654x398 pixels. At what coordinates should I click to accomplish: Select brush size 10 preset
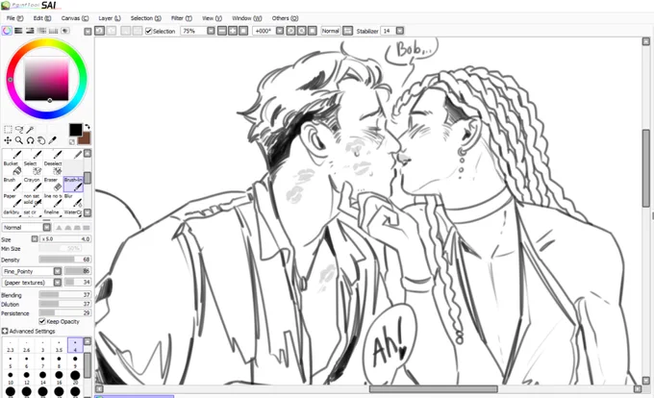11,378
